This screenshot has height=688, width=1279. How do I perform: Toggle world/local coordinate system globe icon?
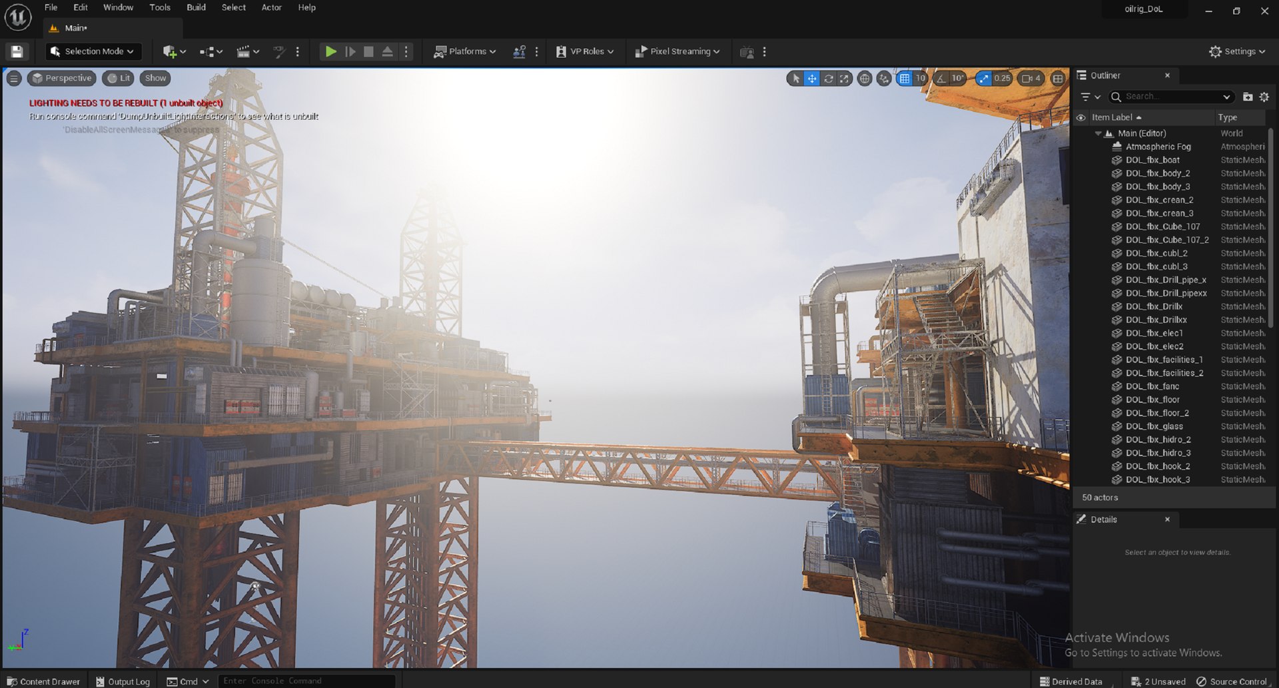pyautogui.click(x=865, y=79)
